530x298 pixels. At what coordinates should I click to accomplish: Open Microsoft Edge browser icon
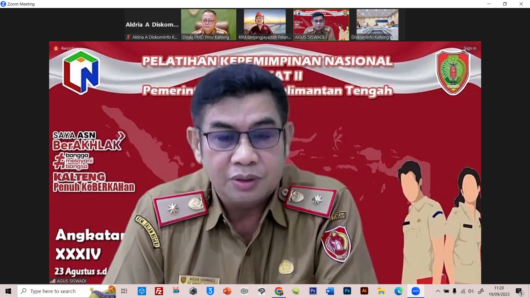(x=398, y=291)
